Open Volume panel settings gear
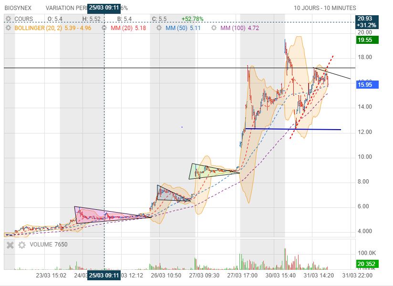The image size is (393, 286). click(x=22, y=245)
